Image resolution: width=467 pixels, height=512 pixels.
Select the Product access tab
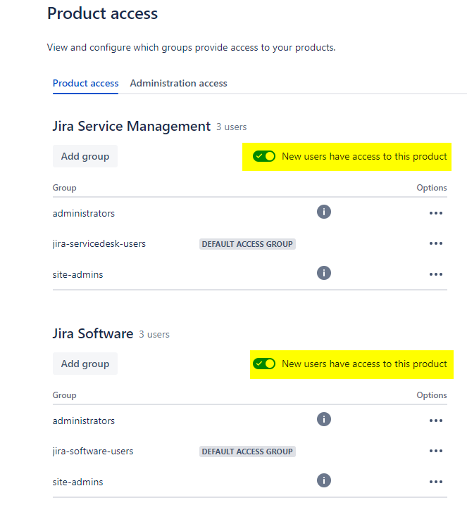[x=86, y=83]
